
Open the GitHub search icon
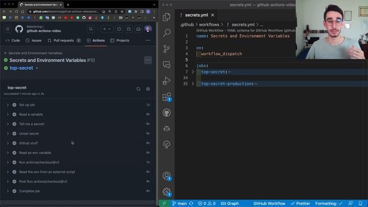click(x=91, y=29)
